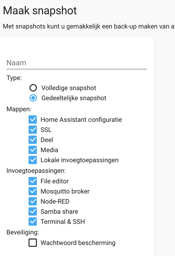The width and height of the screenshot is (175, 256).
Task: Uncheck the Media folder checkbox
Action: pos(33,150)
